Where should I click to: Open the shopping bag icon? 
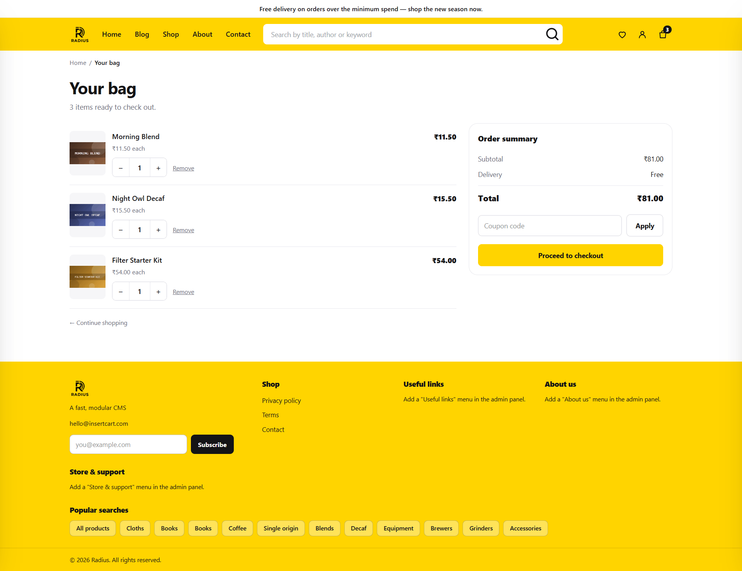click(x=663, y=34)
